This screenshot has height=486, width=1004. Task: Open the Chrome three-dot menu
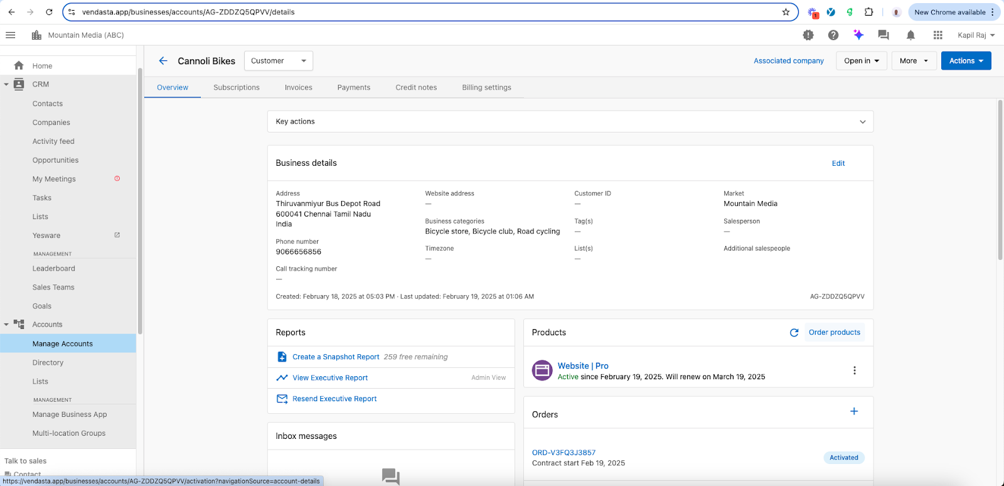[992, 12]
